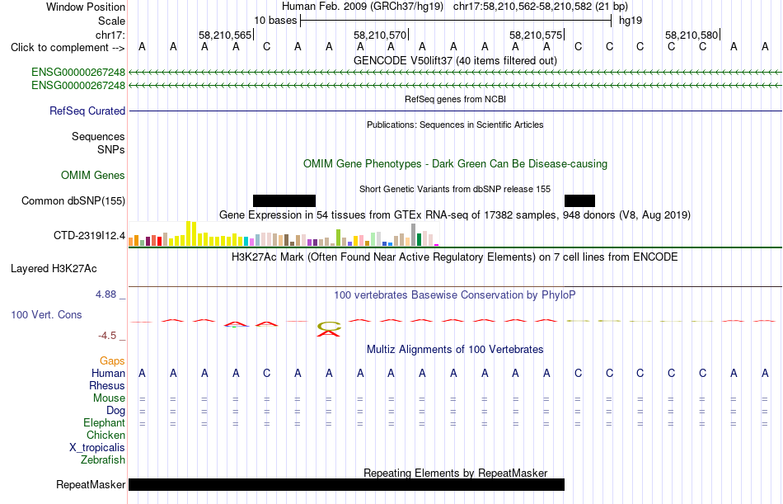
Task: Select the Chicken species label
Action: (x=105, y=436)
